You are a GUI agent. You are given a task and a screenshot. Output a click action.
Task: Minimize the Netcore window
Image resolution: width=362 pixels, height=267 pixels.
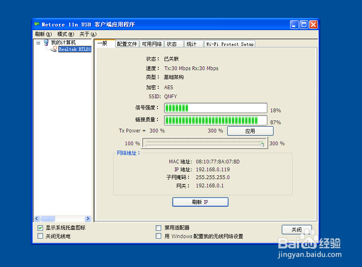pos(294,25)
